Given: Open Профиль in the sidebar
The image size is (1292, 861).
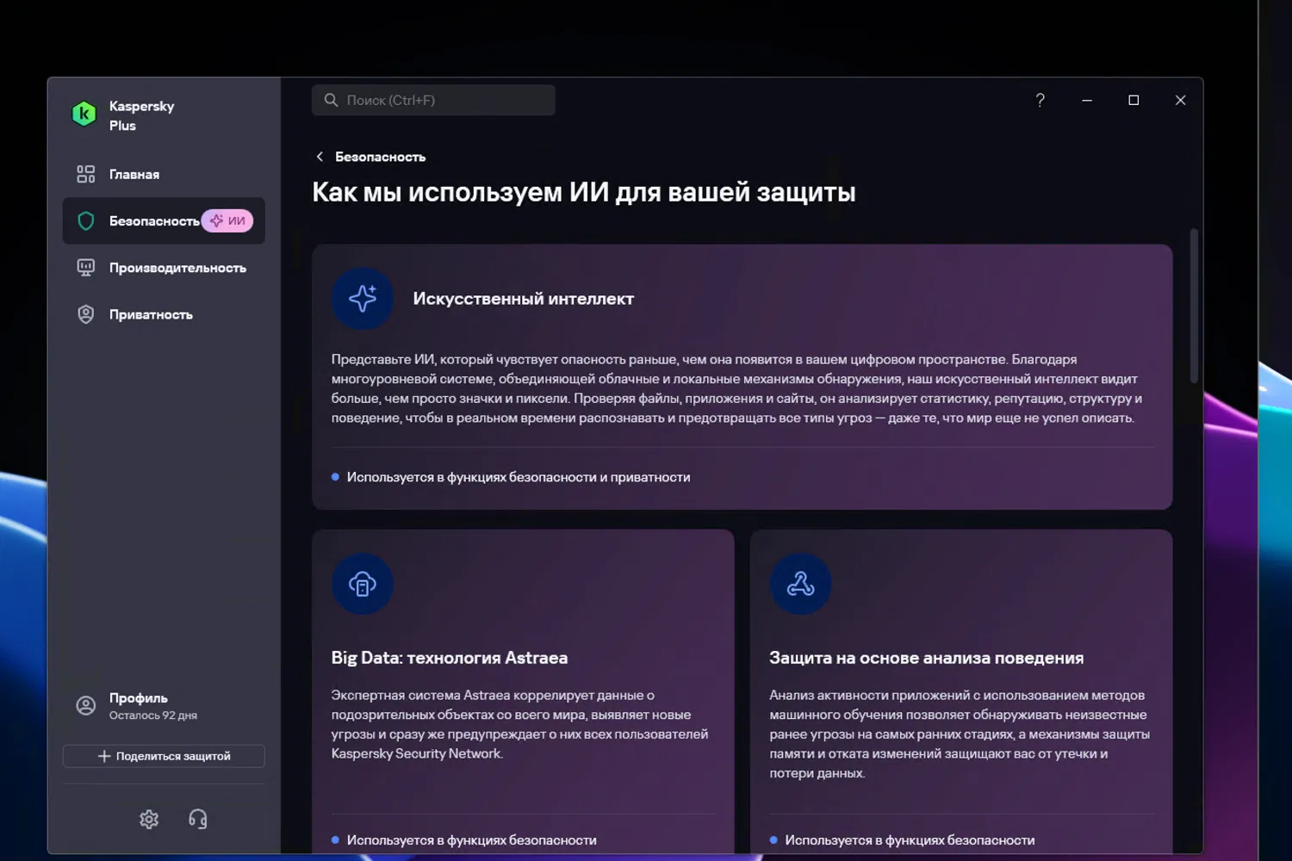Looking at the screenshot, I should tap(164, 706).
